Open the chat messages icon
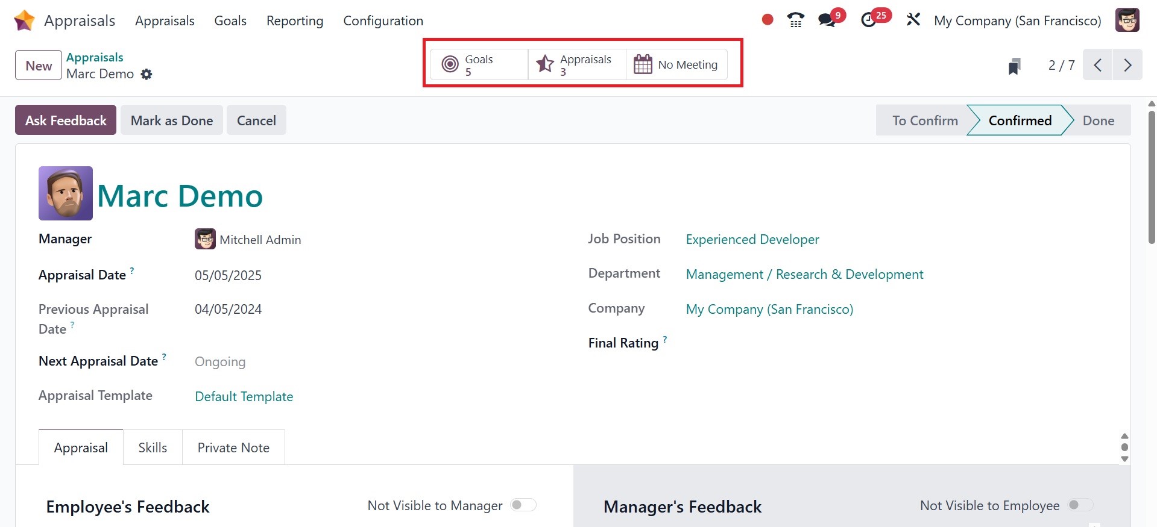 (x=827, y=20)
